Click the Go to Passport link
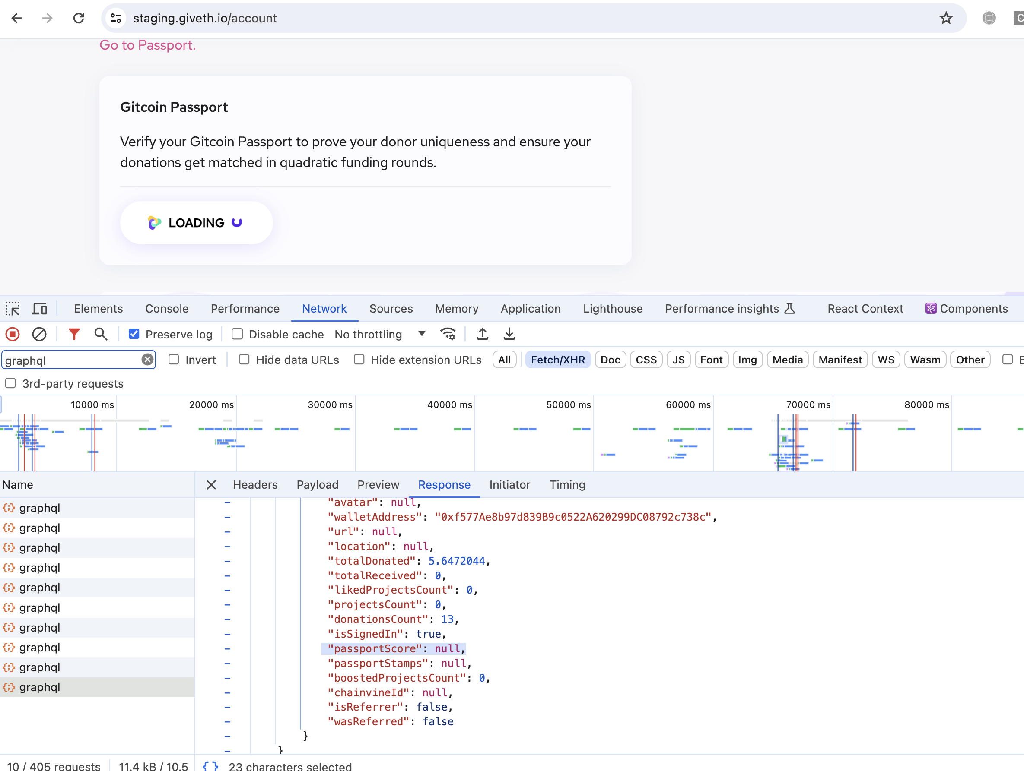The height and width of the screenshot is (771, 1024). tap(148, 45)
